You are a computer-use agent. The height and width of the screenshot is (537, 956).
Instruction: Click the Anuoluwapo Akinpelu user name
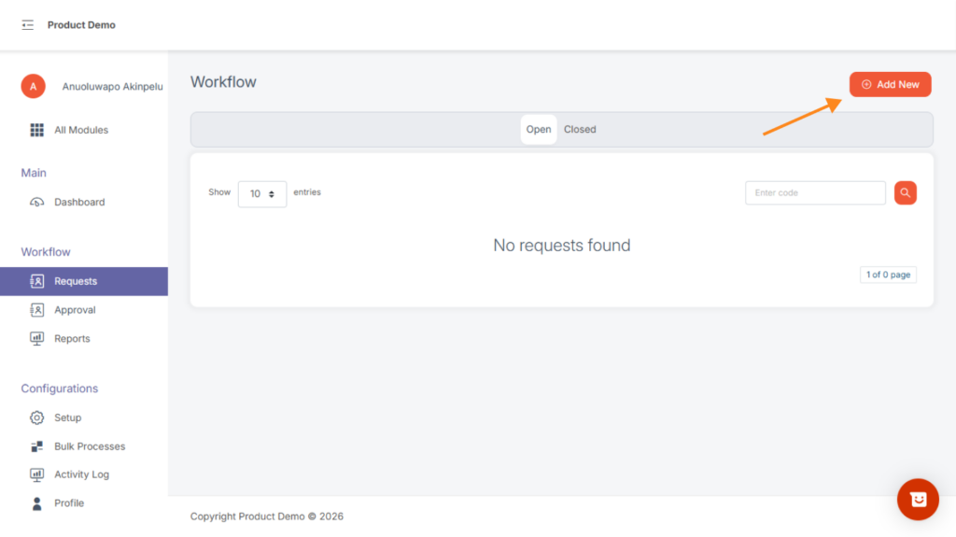112,87
